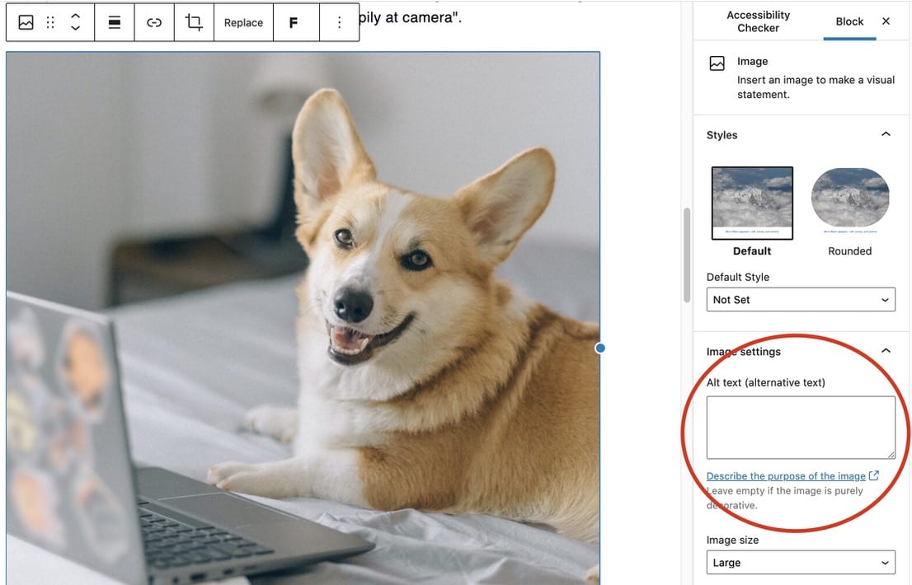
Task: Select the drag handle to move block
Action: pyautogui.click(x=49, y=22)
